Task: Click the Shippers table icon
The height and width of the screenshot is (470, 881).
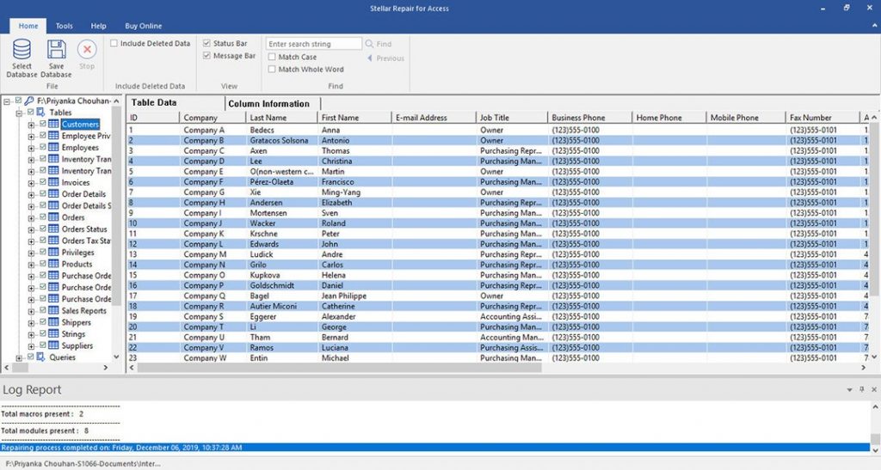Action: (x=54, y=322)
